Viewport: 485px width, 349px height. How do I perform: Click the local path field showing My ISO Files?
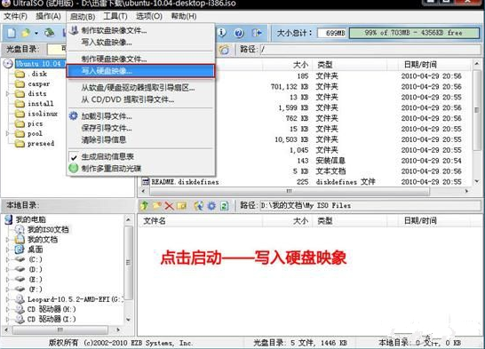coord(370,205)
